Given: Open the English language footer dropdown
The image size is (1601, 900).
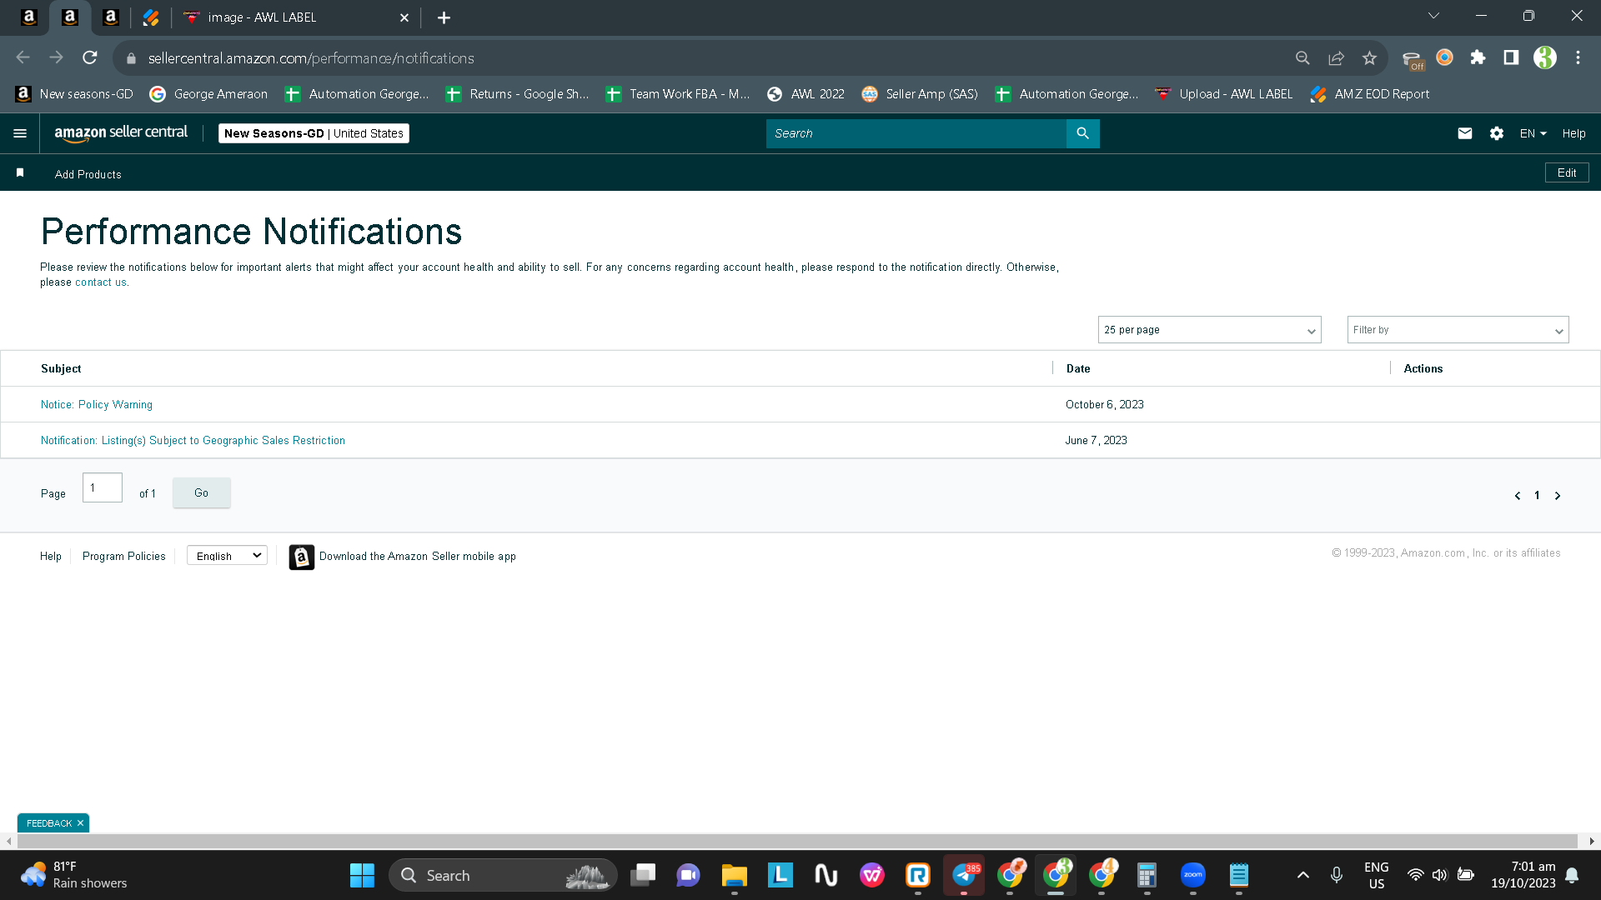Looking at the screenshot, I should point(227,556).
